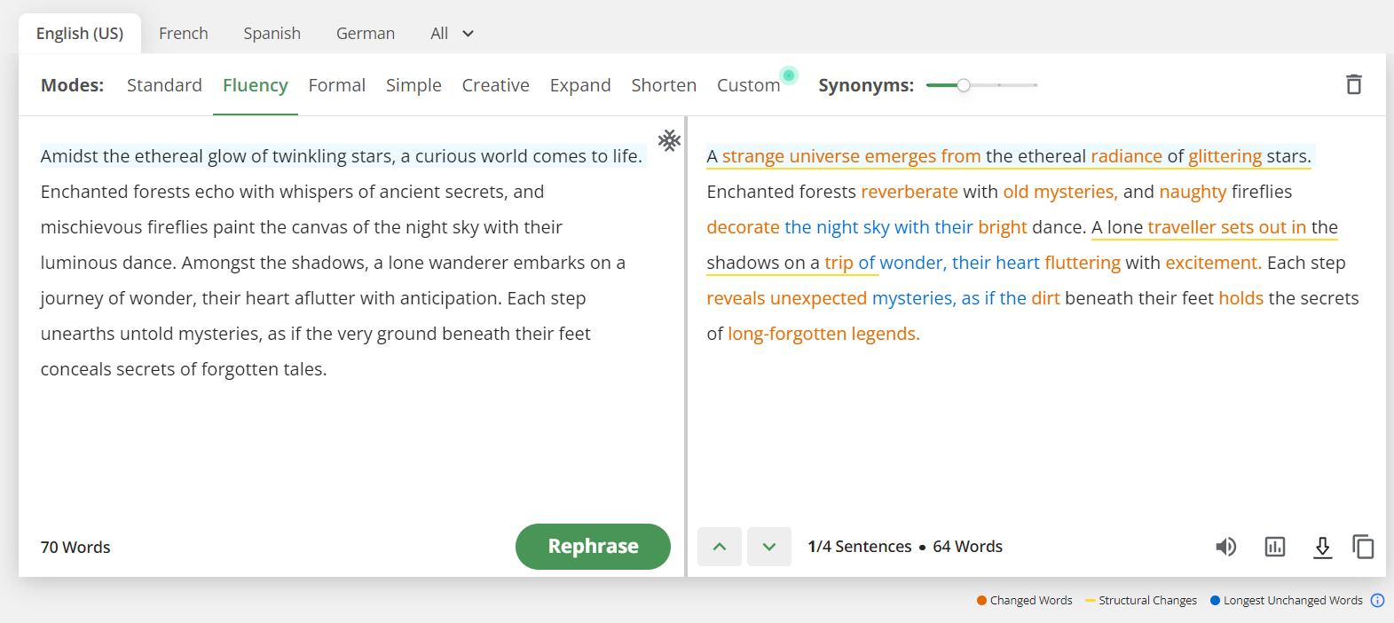The image size is (1394, 623).
Task: Switch to the German language tab
Action: pos(366,34)
